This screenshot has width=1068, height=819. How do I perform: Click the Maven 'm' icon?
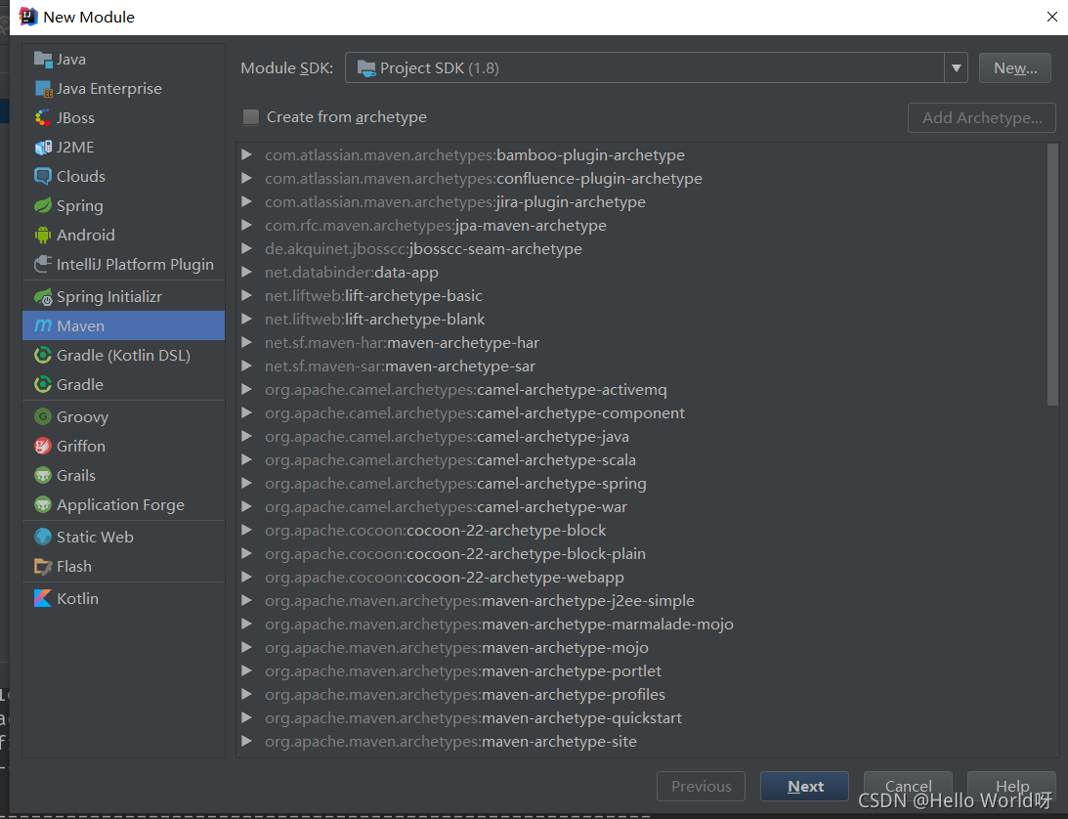(x=43, y=325)
